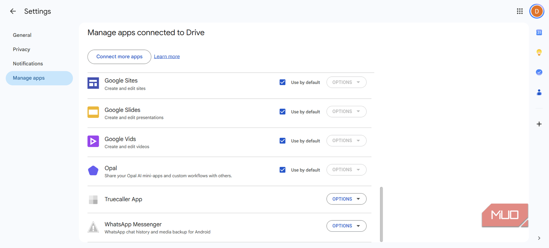
Task: Open the Google apps grid
Action: pos(520,11)
